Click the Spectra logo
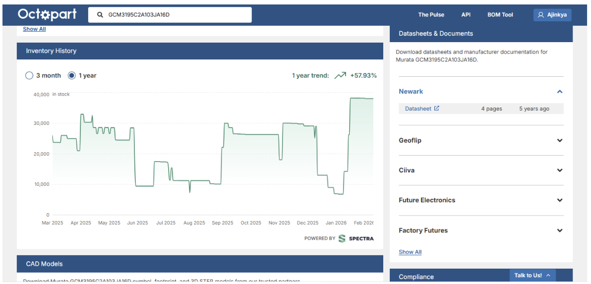591x284 pixels. [x=356, y=238]
